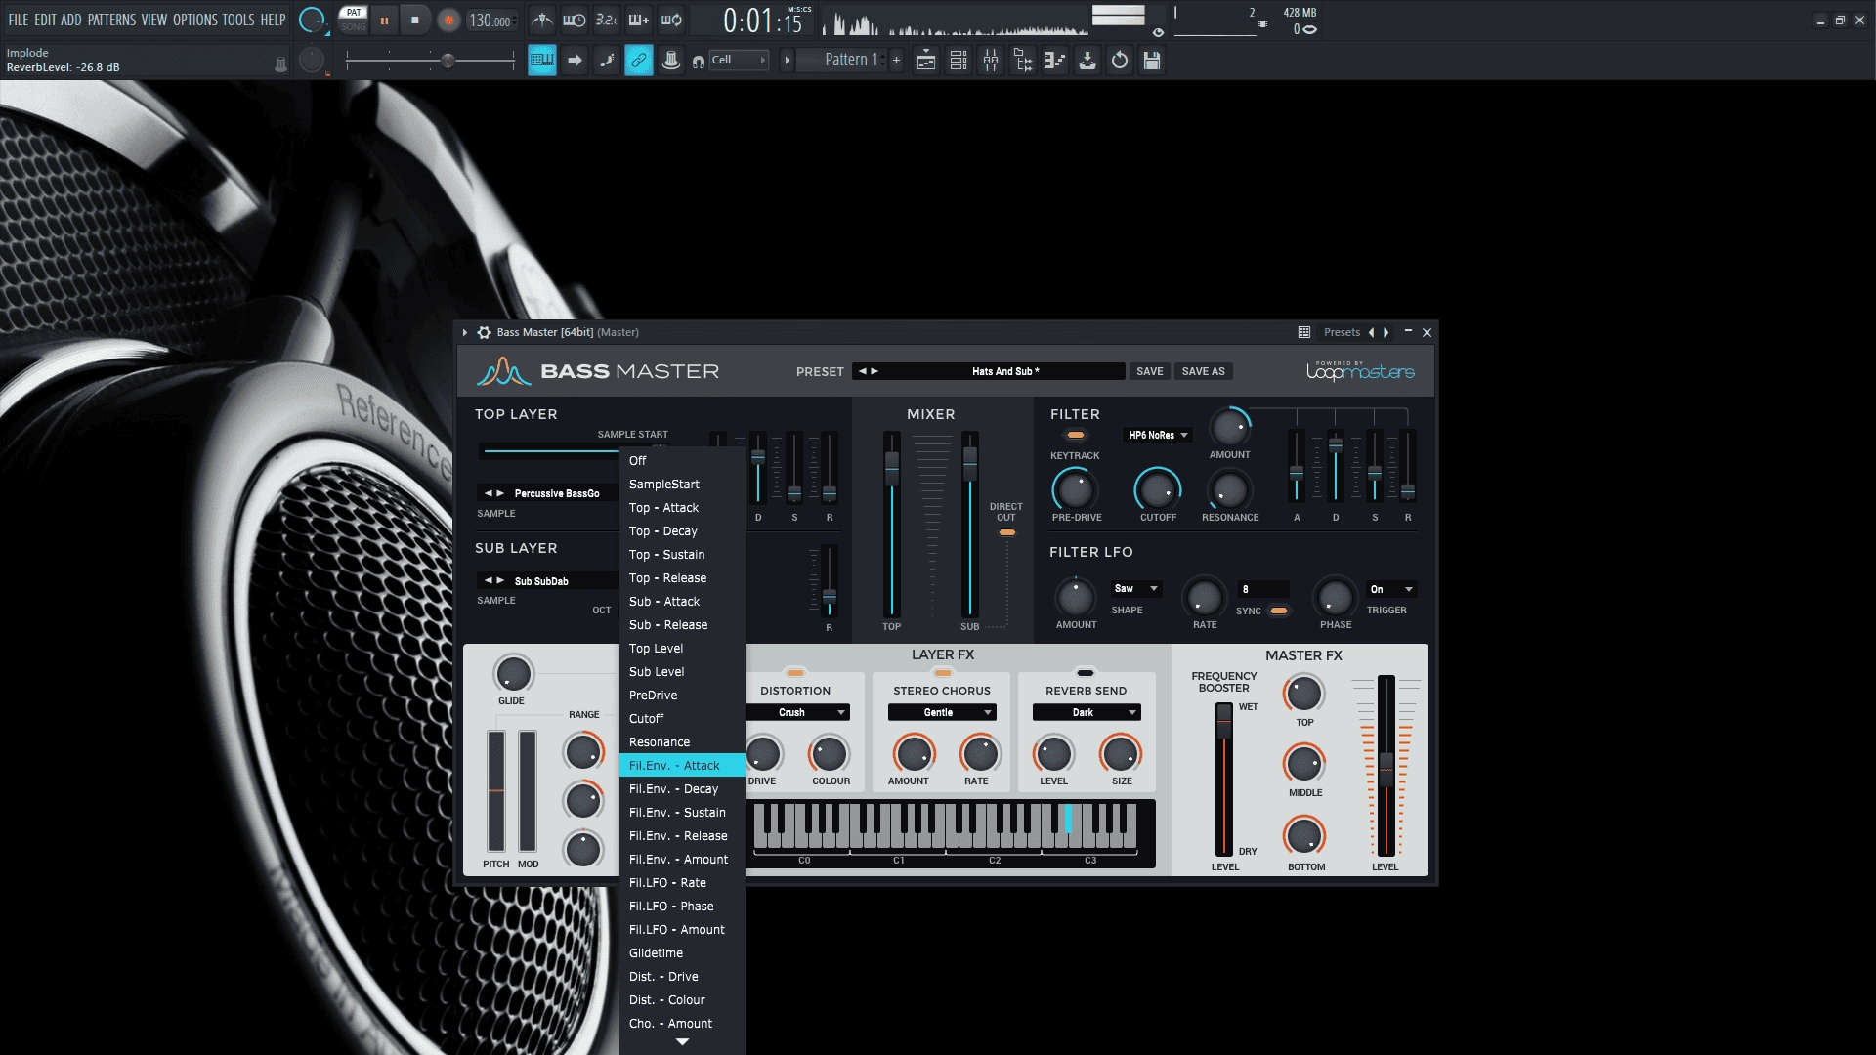Toggle the metronome icon in top toolbar
Screen dimensions: 1876x1055
click(542, 20)
